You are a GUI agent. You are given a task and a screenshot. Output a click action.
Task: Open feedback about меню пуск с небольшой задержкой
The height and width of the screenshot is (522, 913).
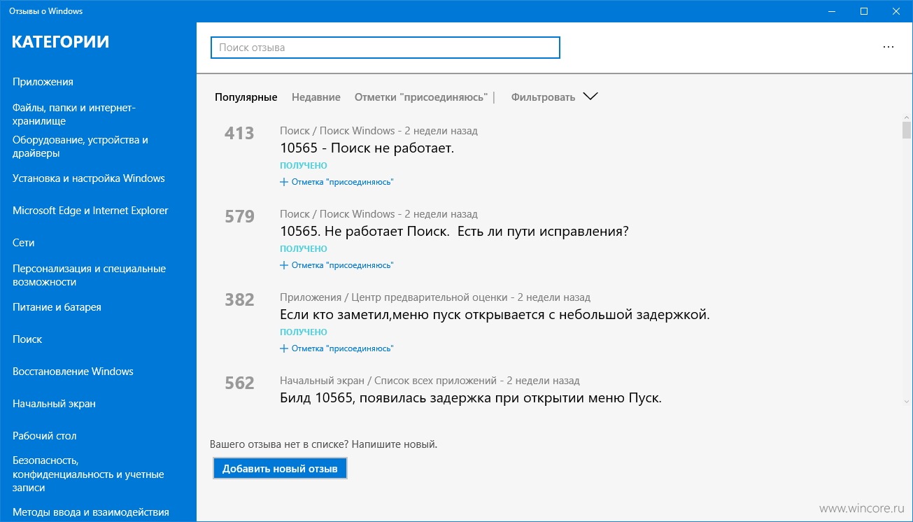tap(495, 315)
